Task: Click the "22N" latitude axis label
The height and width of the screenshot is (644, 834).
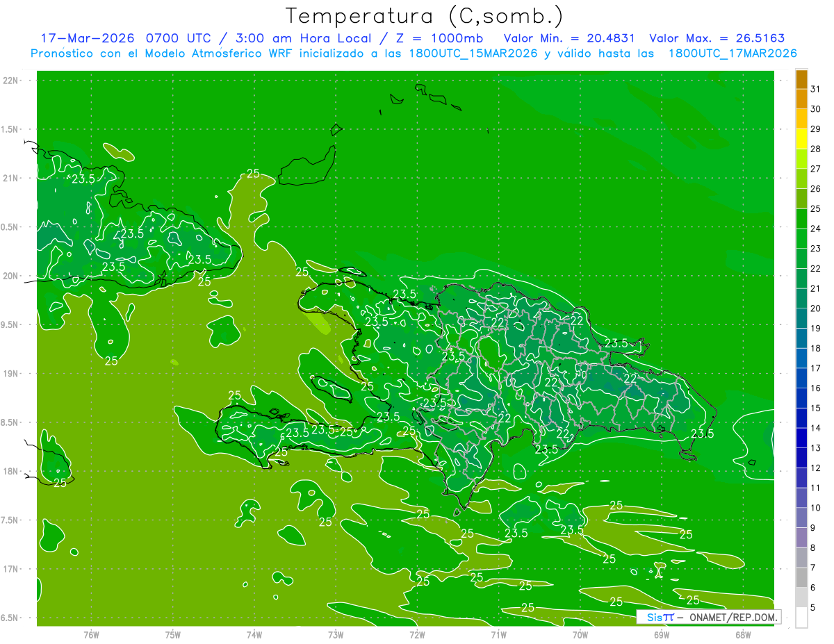Action: tap(11, 81)
